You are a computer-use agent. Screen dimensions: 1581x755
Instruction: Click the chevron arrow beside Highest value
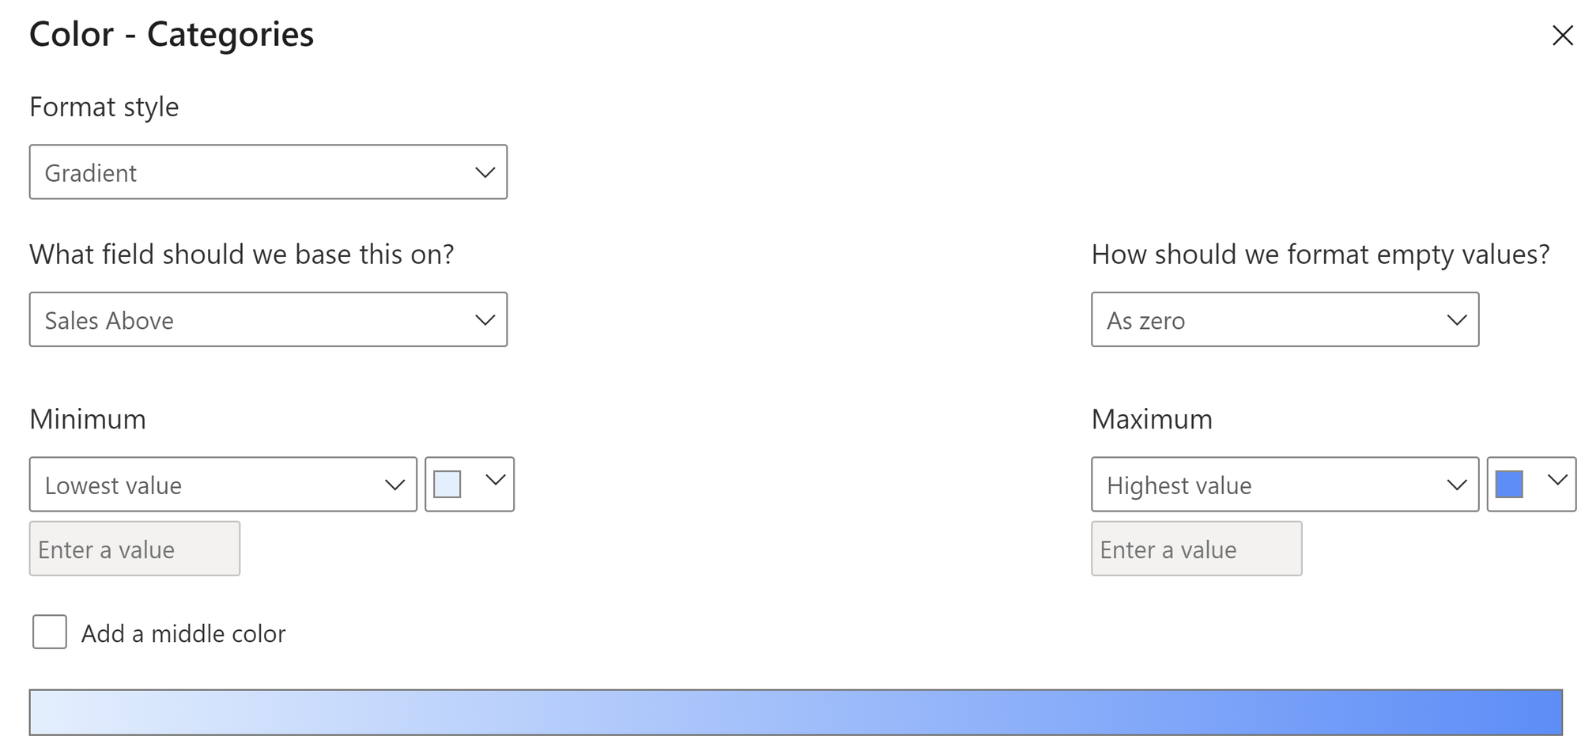coord(1456,485)
